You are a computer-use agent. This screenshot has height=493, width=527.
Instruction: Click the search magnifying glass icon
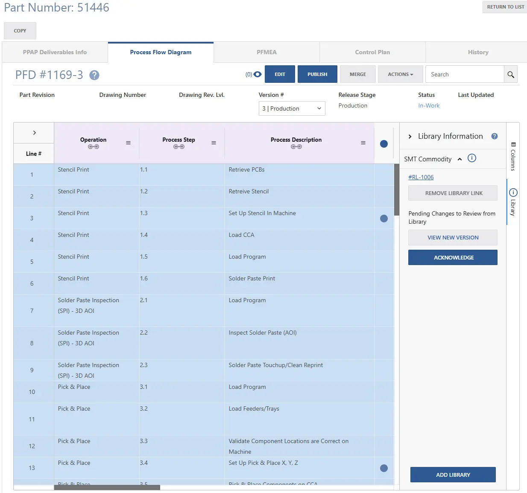(x=511, y=74)
